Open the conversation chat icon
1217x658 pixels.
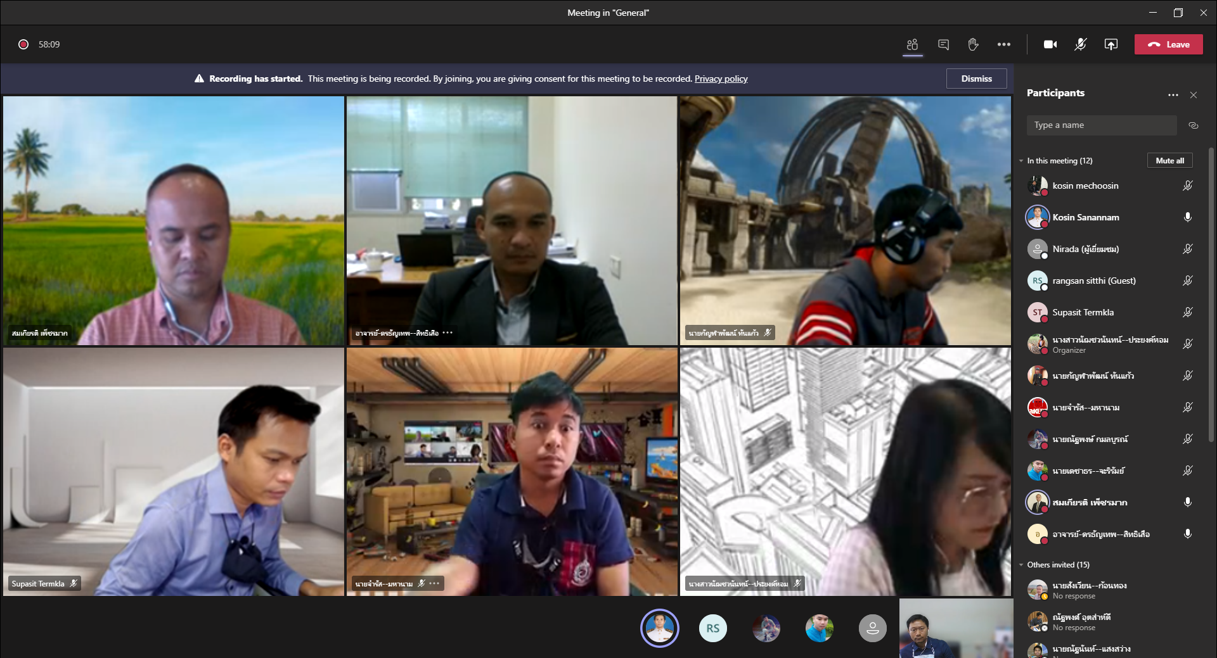(x=943, y=44)
